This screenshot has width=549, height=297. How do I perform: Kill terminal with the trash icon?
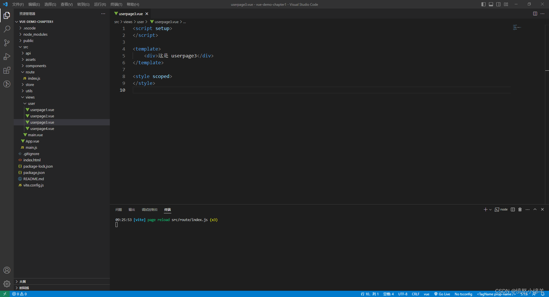520,210
